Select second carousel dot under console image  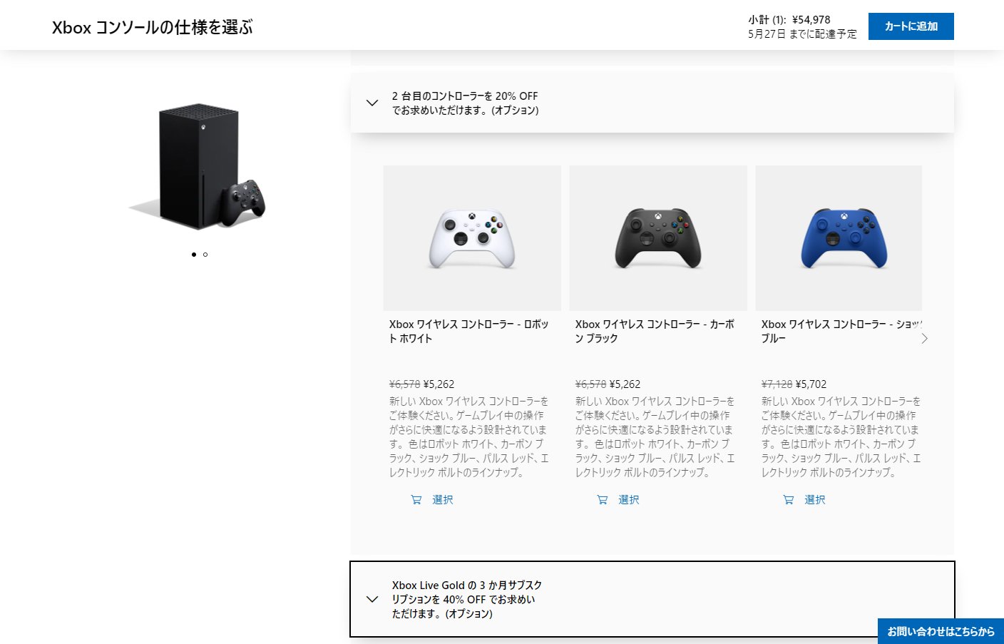click(205, 255)
